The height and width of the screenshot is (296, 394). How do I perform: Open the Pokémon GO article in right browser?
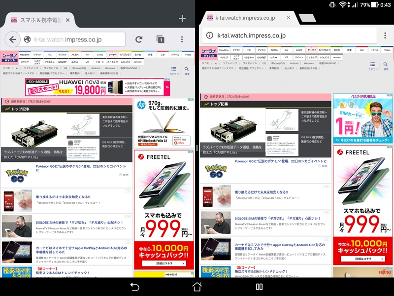(x=265, y=170)
